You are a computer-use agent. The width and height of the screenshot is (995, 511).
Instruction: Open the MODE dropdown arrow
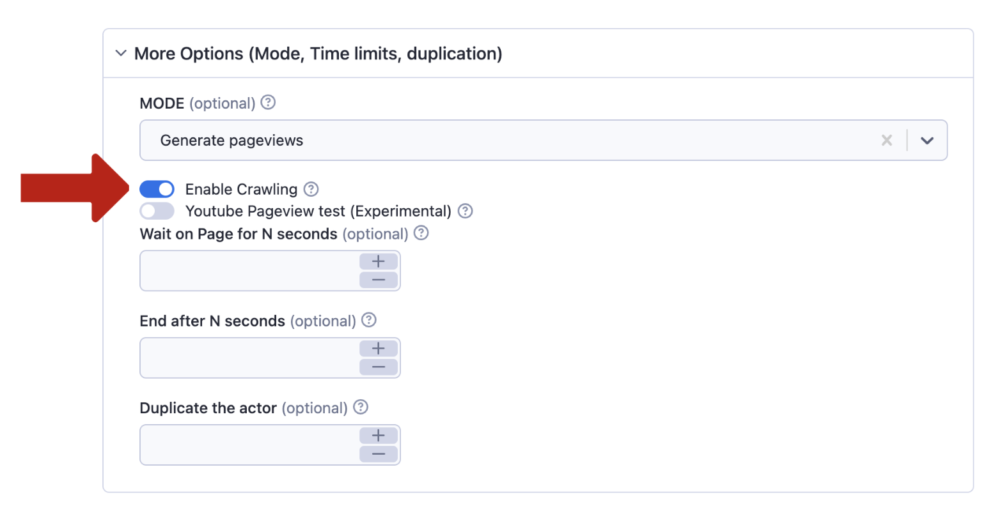[927, 141]
